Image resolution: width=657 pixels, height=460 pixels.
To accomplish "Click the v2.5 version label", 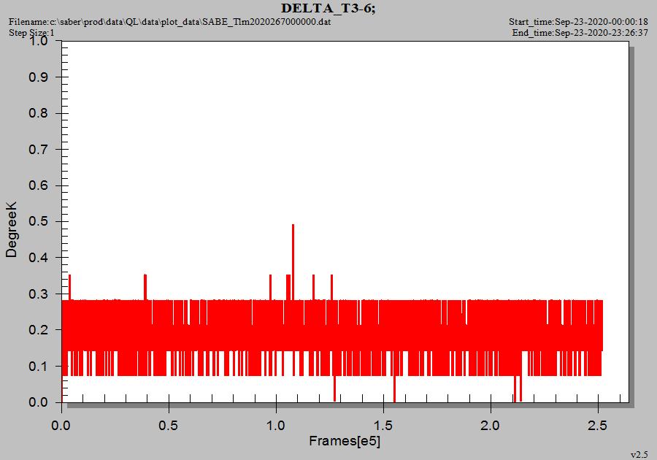I will [639, 455].
